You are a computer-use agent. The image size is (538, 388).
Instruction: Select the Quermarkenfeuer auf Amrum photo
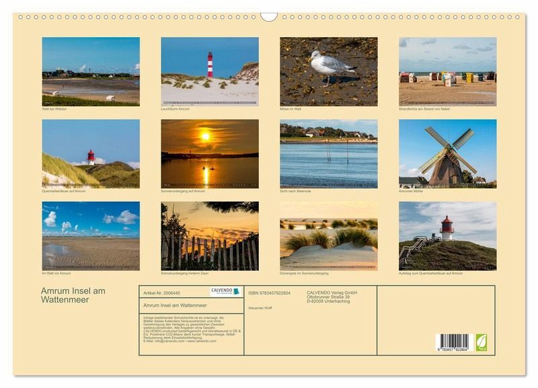91,153
